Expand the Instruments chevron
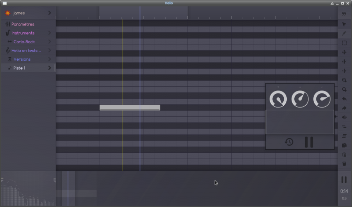The height and width of the screenshot is (207, 352). pos(50,33)
